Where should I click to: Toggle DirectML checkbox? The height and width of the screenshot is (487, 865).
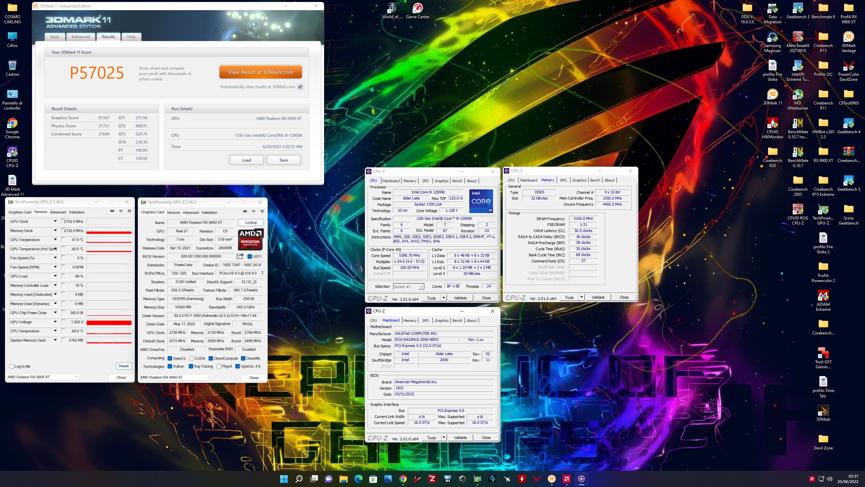[243, 358]
